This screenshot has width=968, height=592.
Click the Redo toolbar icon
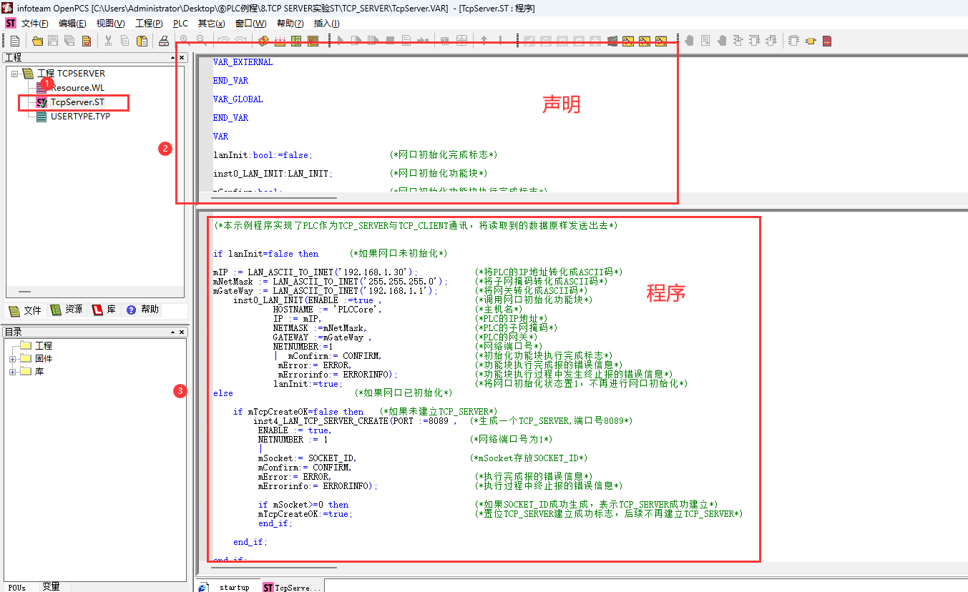tap(240, 41)
